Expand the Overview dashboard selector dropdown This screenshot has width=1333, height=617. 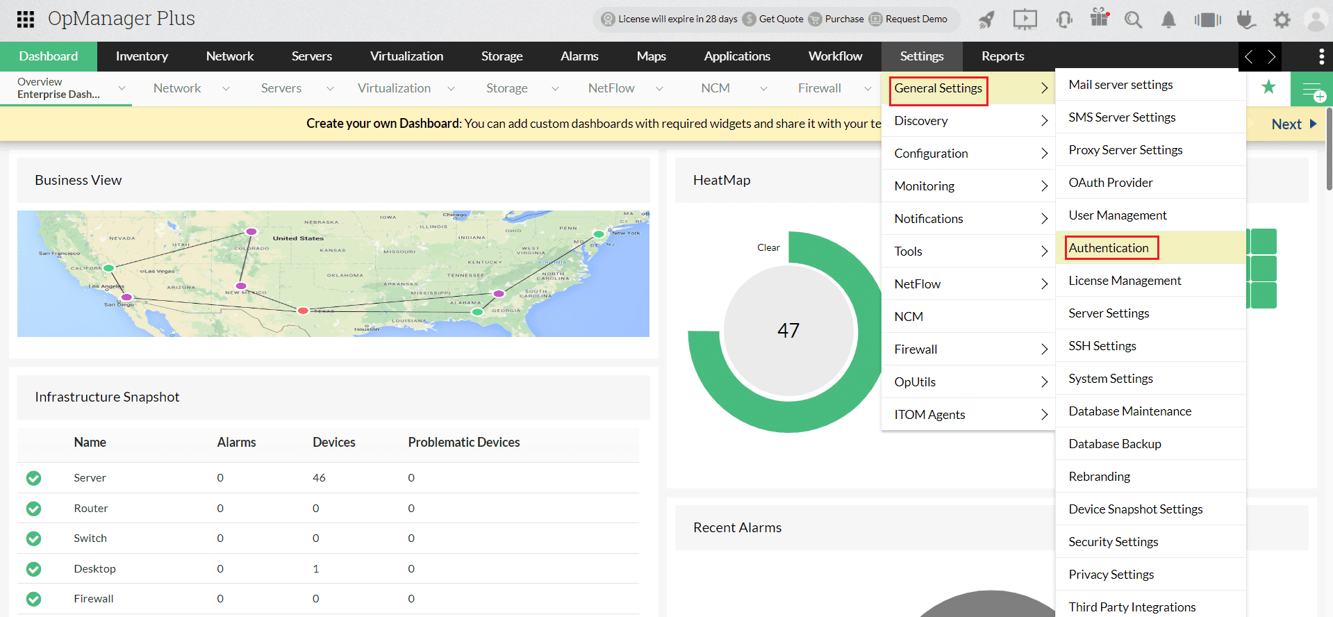point(122,88)
